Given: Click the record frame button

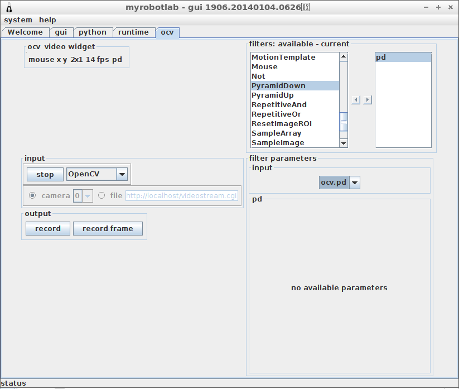Looking at the screenshot, I should tap(108, 229).
